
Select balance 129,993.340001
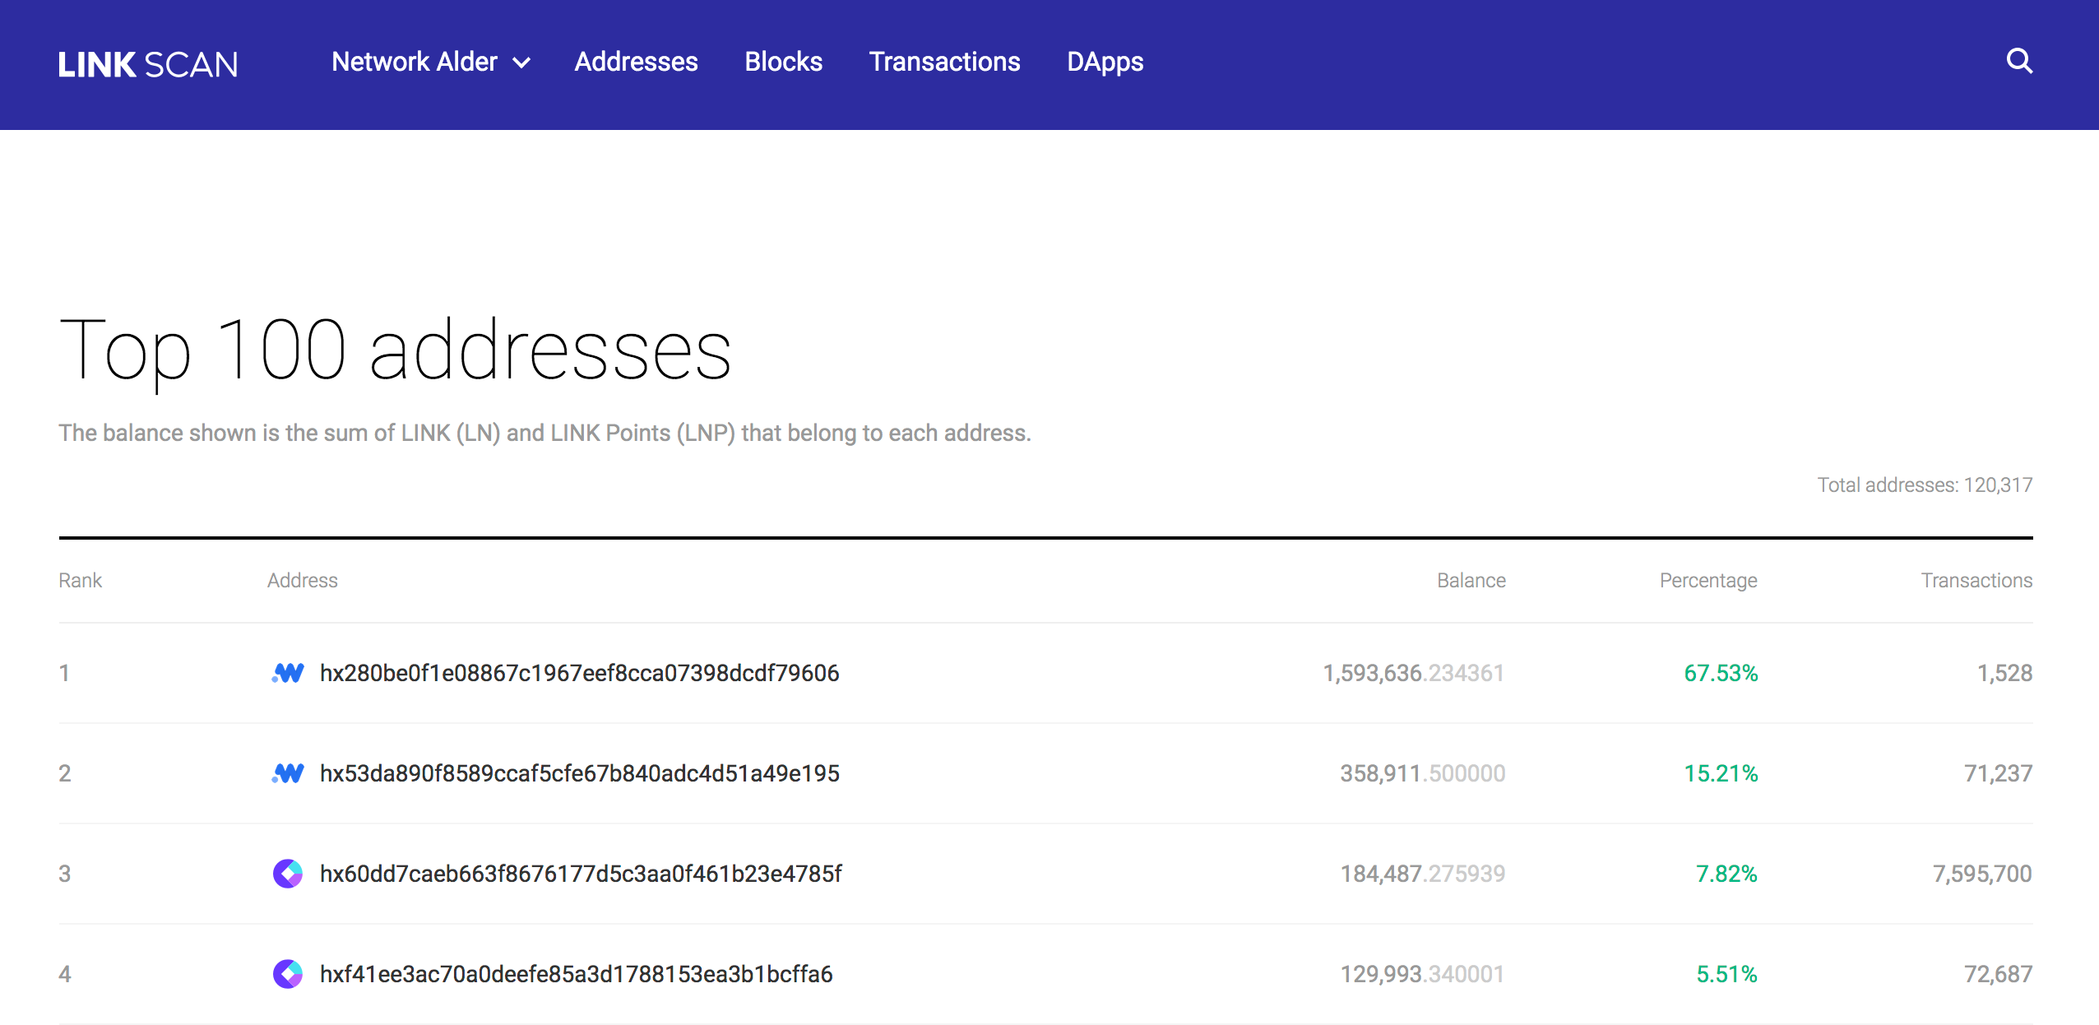(1422, 974)
